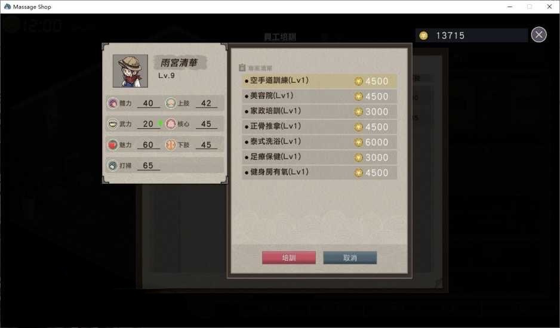Select 健身房有氧(Lv1) course
The image size is (560, 328).
coord(319,172)
